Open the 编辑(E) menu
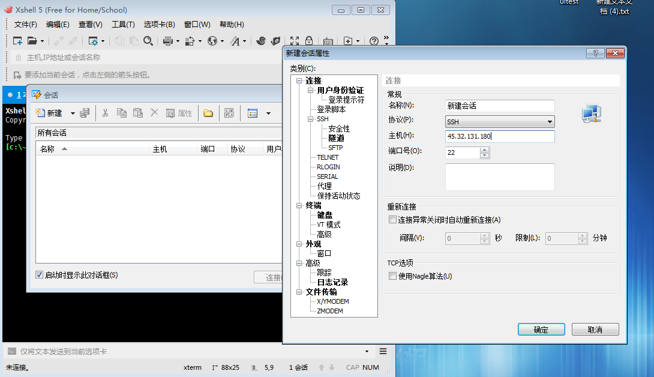Screen dimensions: 654x377 coord(58,25)
